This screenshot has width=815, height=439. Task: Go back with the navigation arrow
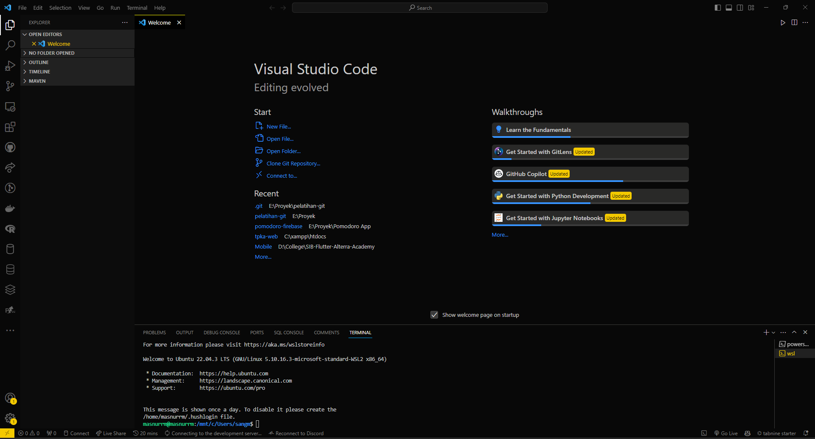pos(272,8)
